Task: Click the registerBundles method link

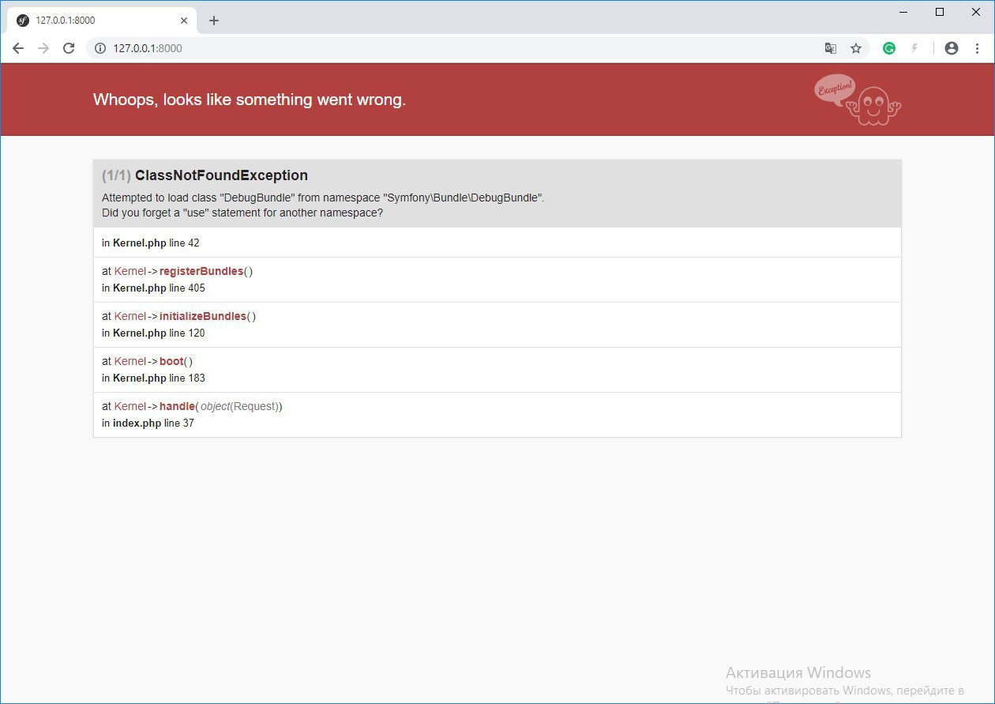Action: pos(201,271)
